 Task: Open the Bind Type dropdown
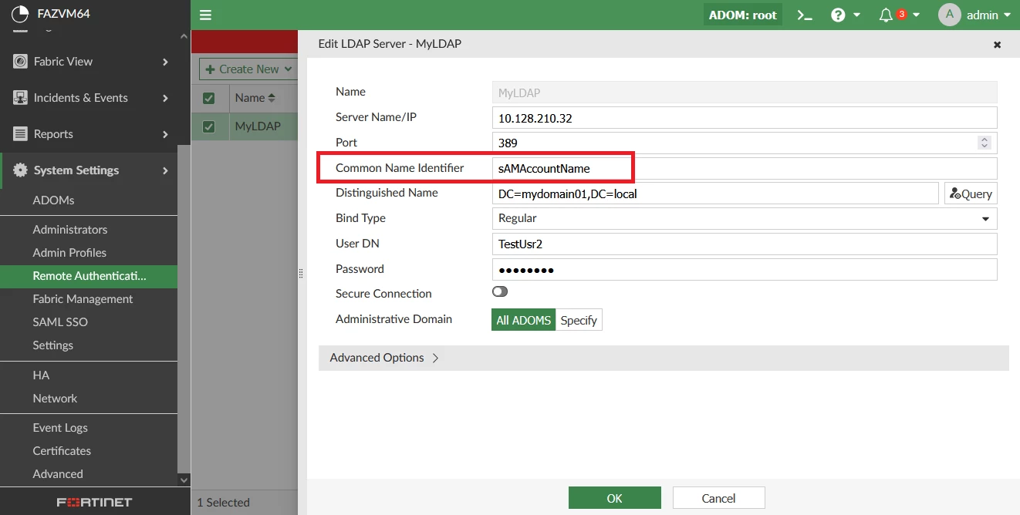(745, 218)
